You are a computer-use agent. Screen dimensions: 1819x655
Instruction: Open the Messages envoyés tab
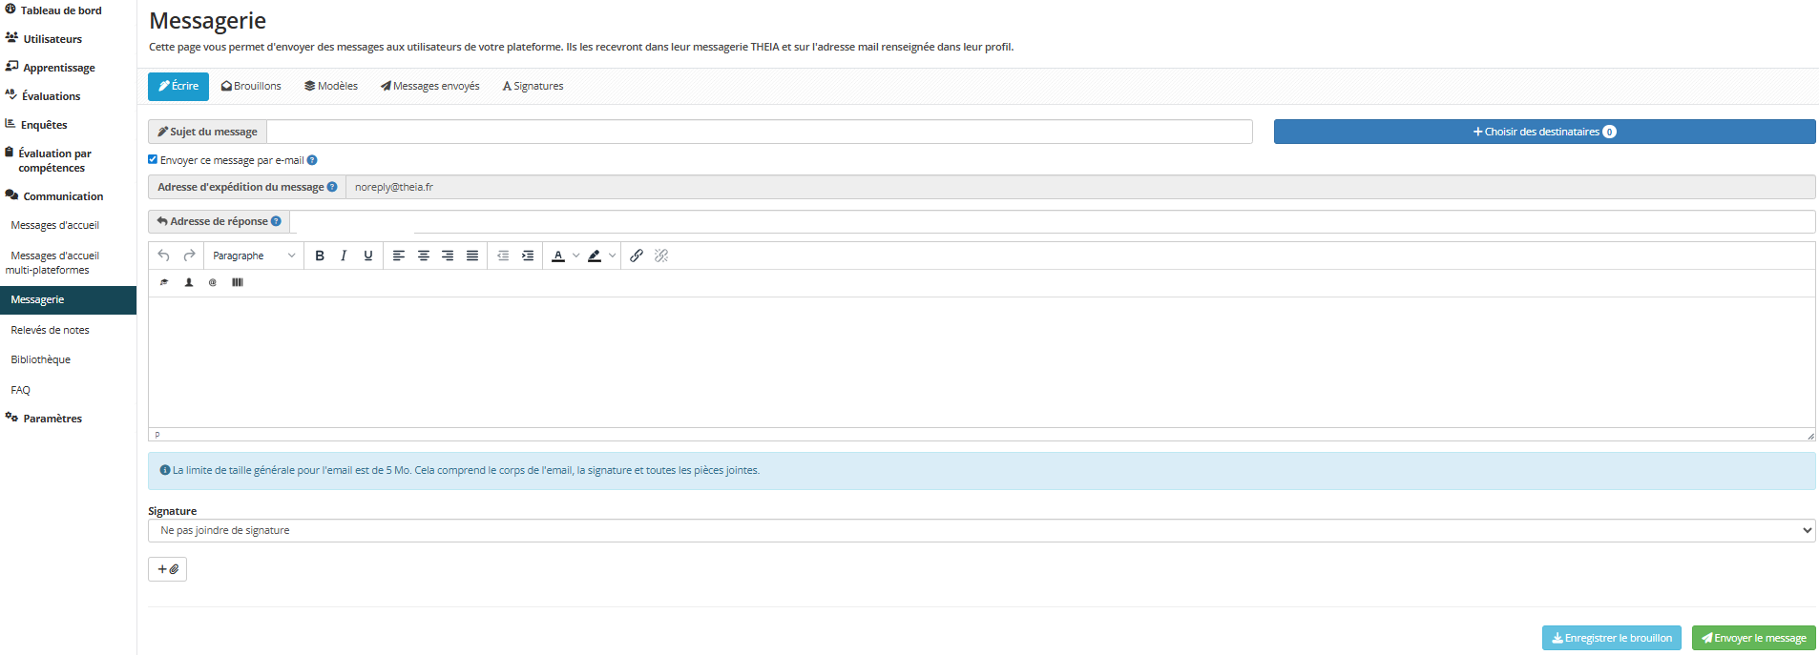point(430,86)
